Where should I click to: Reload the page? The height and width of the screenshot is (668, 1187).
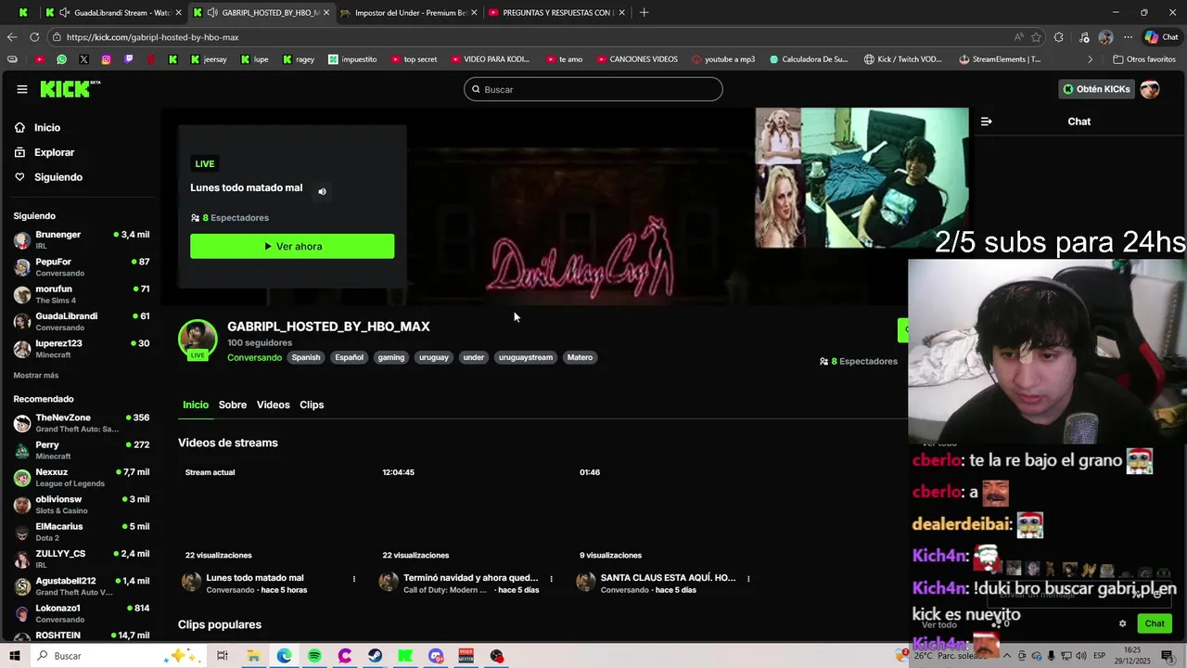click(x=34, y=37)
